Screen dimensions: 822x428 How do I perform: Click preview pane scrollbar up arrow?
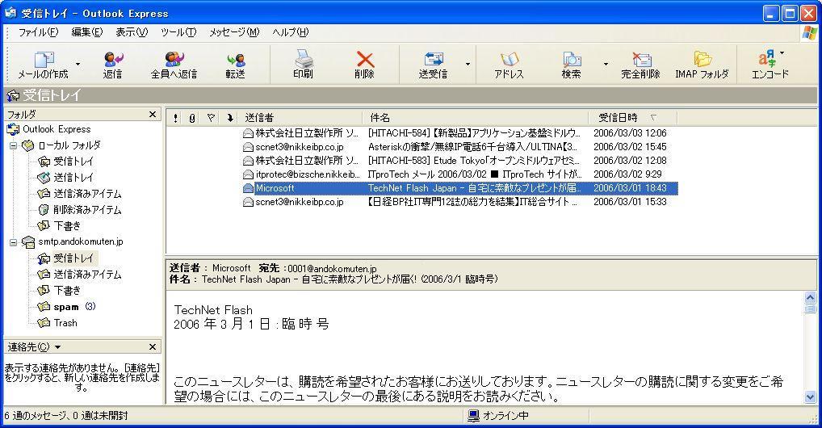[810, 297]
